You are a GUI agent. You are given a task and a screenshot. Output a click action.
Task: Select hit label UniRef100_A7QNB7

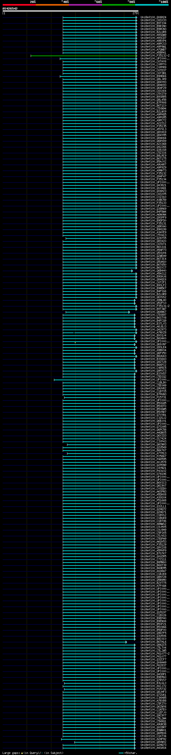click(x=153, y=50)
